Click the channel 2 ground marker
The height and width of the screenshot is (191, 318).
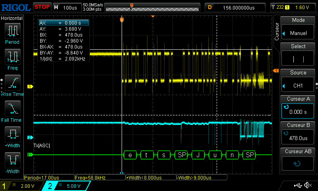[x=30, y=138]
